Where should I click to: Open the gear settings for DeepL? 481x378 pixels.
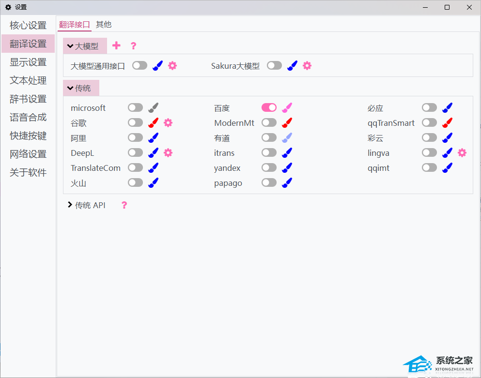click(168, 152)
